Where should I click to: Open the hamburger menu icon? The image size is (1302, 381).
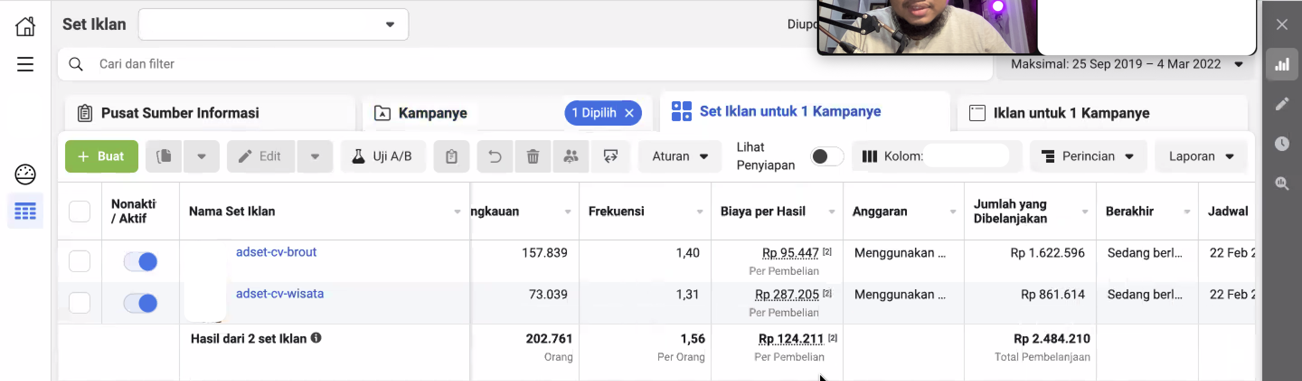[25, 64]
